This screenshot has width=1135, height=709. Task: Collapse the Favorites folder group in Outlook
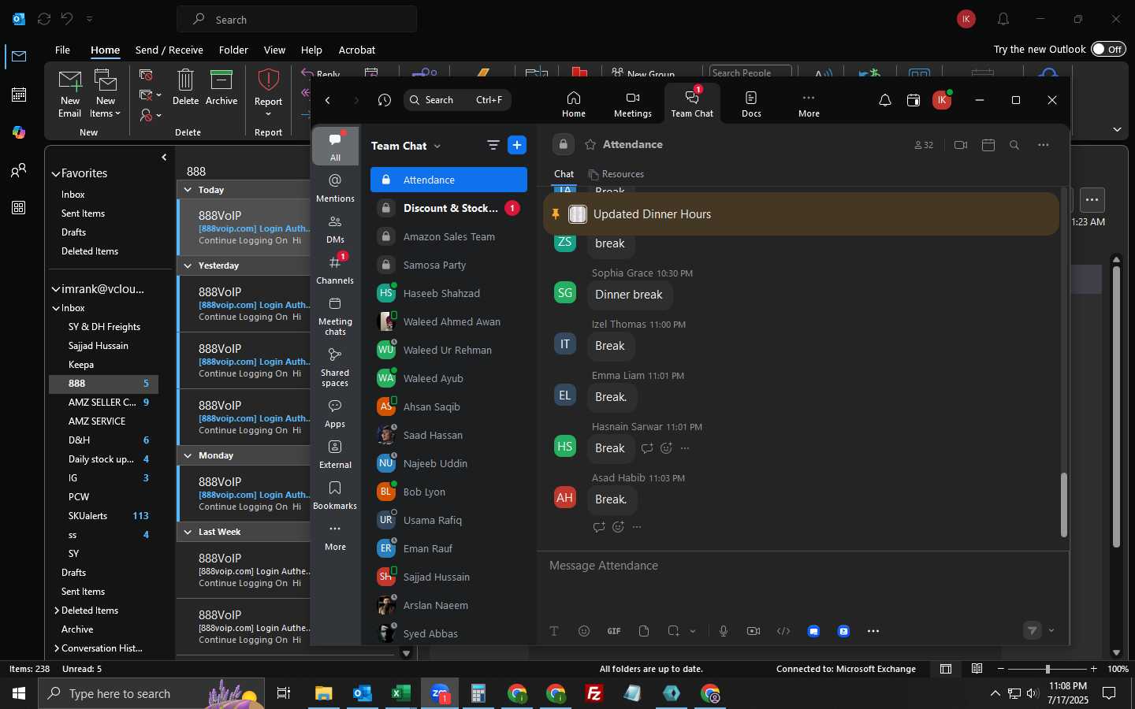tap(56, 173)
